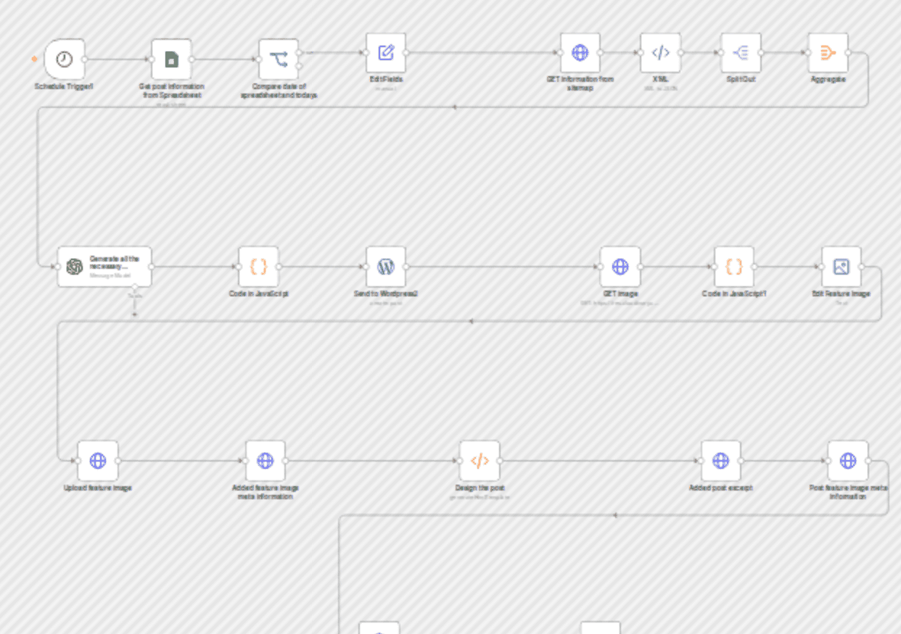
Task: Select the Compare date switch node icon
Action: coord(279,59)
